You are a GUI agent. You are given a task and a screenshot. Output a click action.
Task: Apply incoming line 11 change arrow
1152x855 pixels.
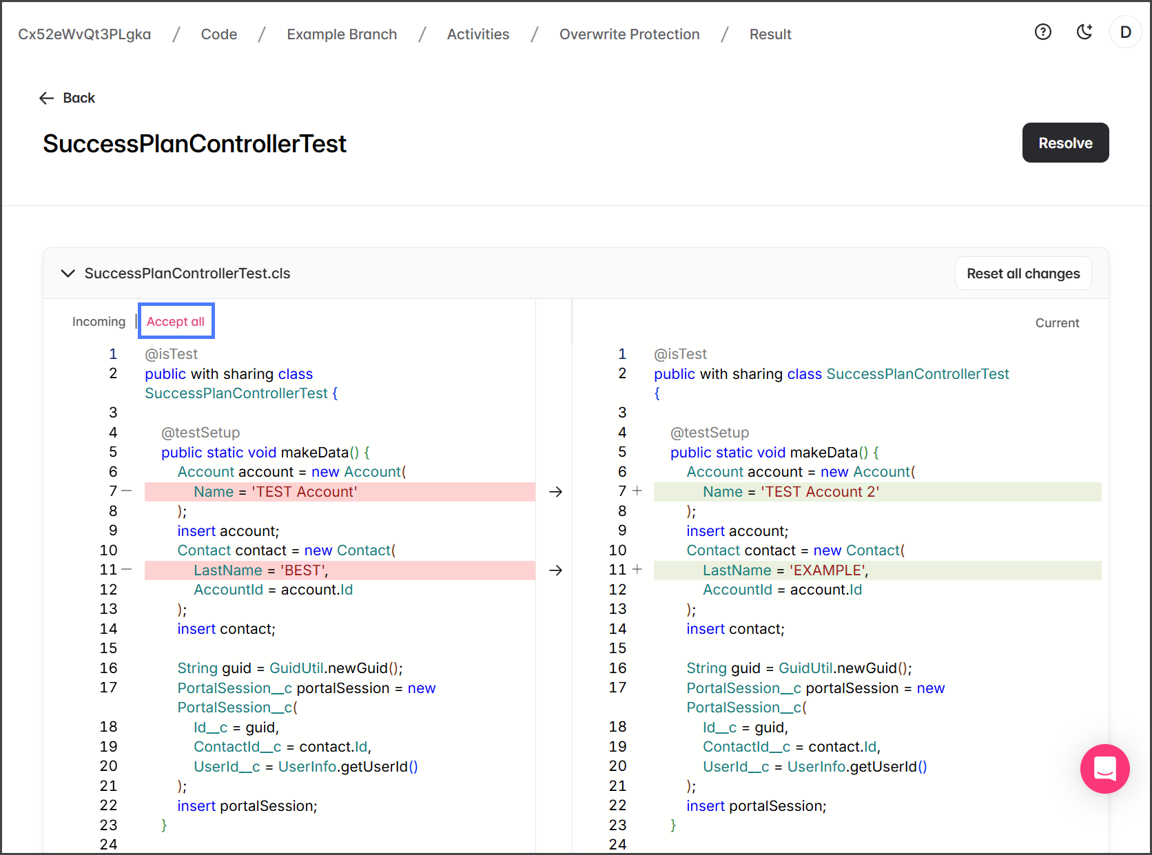point(555,570)
